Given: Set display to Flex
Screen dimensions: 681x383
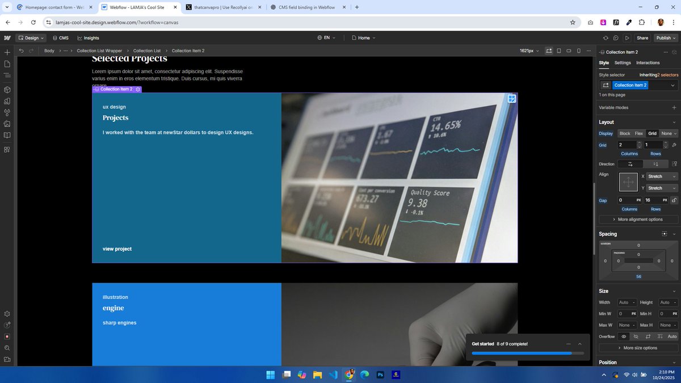Looking at the screenshot, I should pos(639,133).
